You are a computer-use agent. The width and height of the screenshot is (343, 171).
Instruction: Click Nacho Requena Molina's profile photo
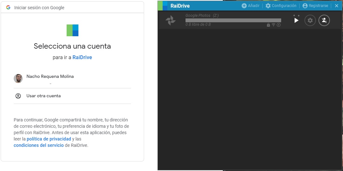18,79
